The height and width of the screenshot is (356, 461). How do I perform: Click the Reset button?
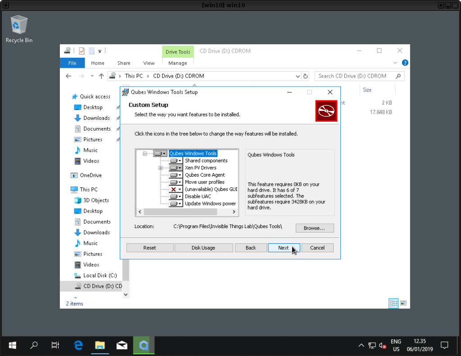[149, 248]
